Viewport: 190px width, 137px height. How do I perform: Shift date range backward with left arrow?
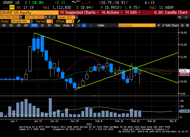(50, 17)
